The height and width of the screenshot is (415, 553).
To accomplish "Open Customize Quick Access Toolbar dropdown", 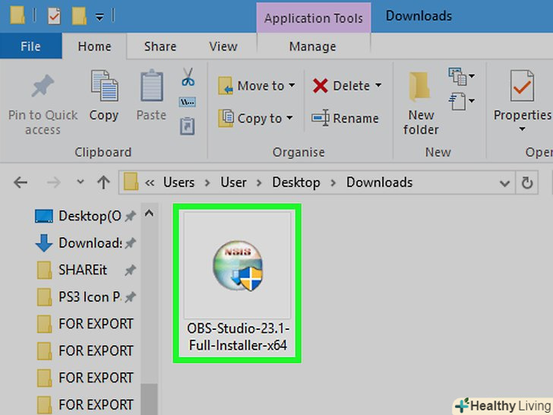I will point(100,17).
